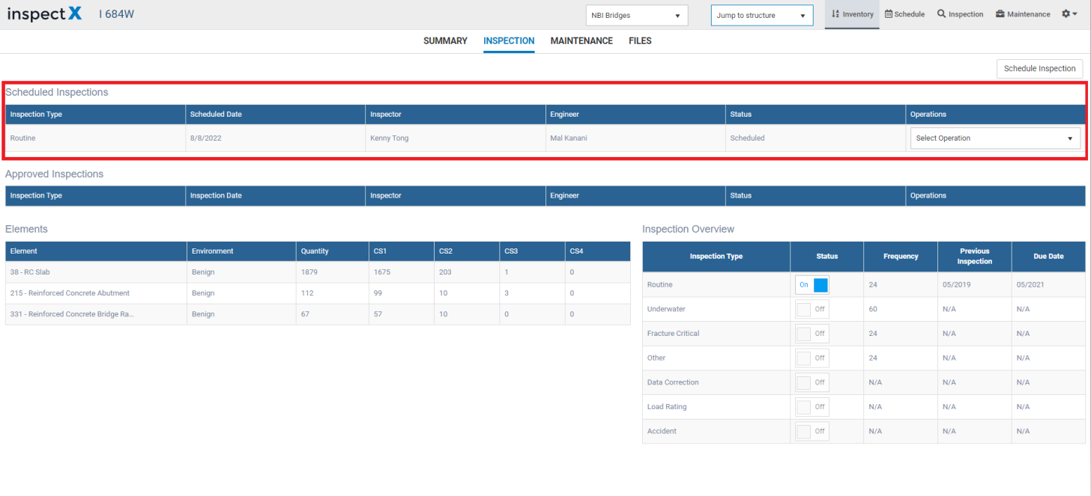The height and width of the screenshot is (496, 1091).
Task: Switch on the Data Correction toggle
Action: coord(812,382)
